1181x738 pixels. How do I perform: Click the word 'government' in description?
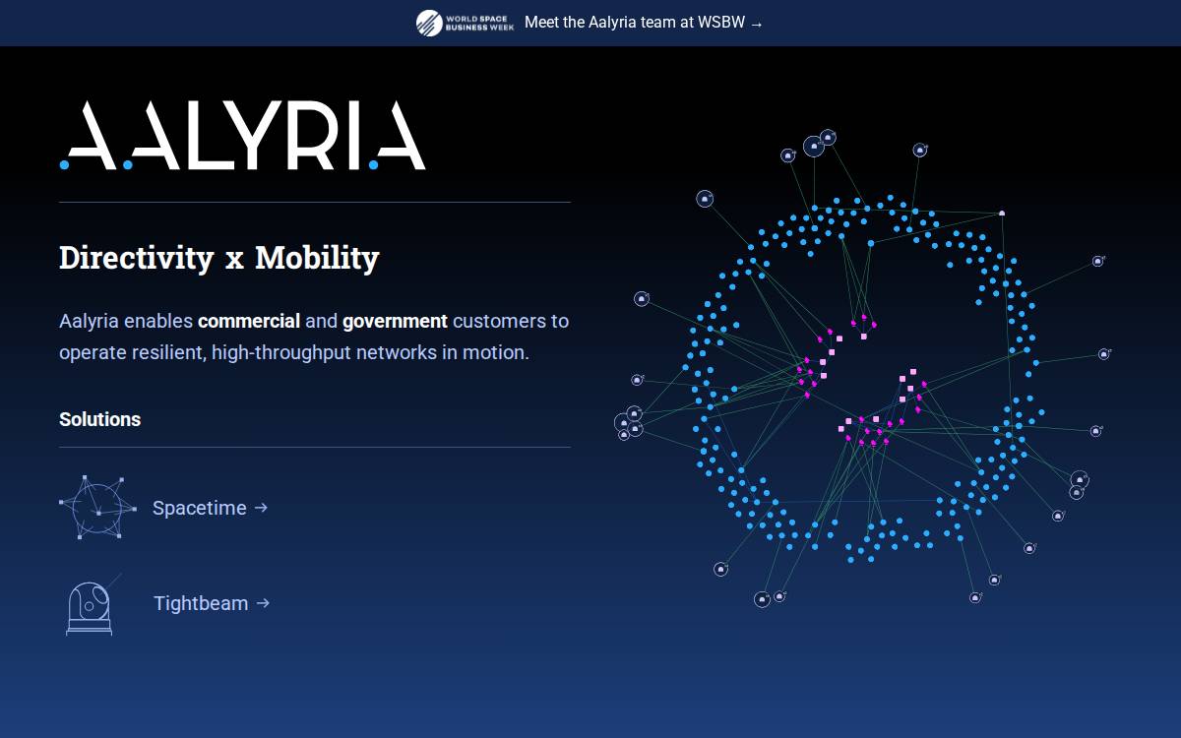click(x=395, y=321)
